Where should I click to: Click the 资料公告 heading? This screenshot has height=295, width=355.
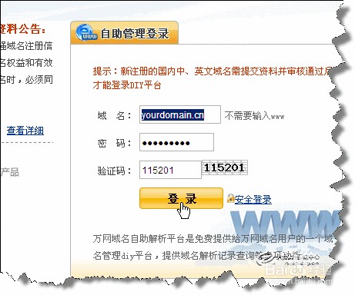pos(22,29)
